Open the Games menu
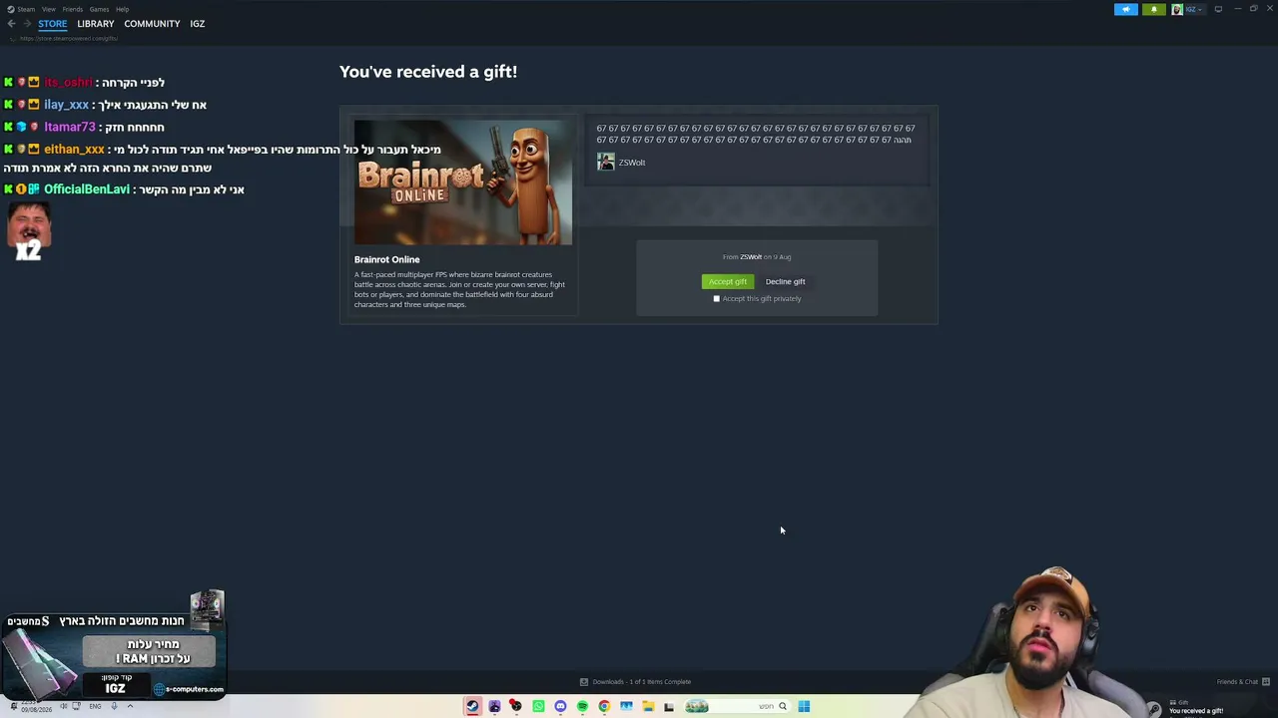 pos(99,9)
